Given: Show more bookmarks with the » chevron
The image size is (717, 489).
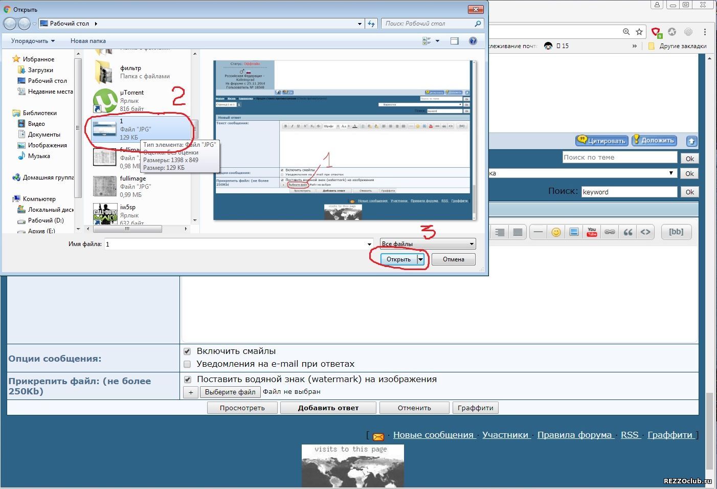Looking at the screenshot, I should (x=635, y=46).
